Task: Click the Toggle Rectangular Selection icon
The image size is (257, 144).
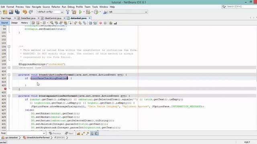Action: (x=70, y=23)
